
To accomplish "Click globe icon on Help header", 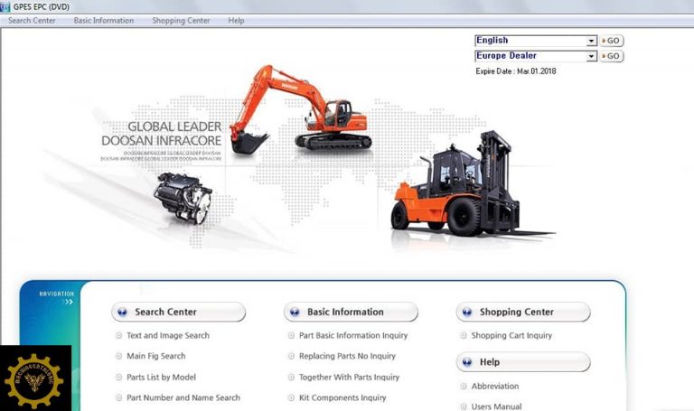I will point(467,362).
